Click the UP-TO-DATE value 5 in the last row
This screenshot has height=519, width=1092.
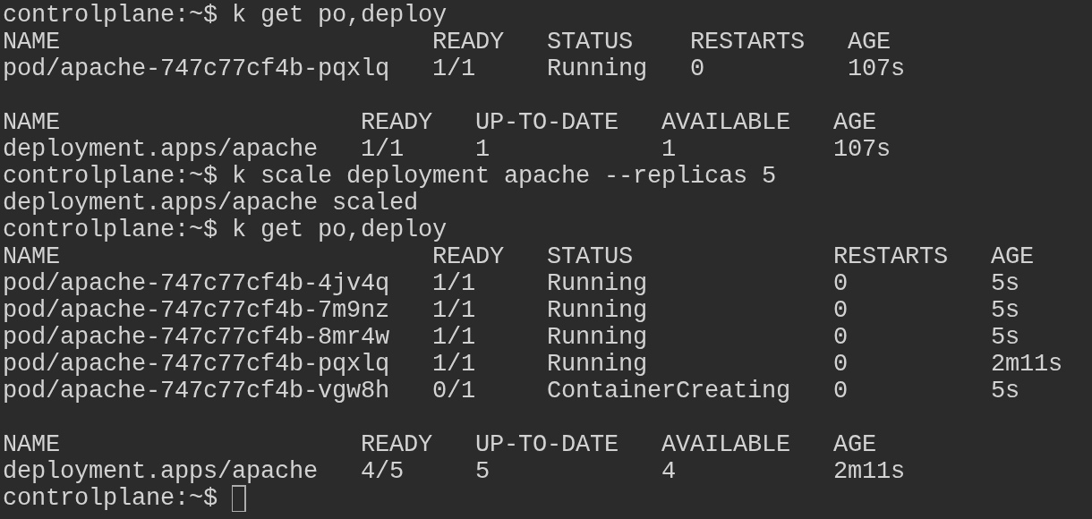482,472
